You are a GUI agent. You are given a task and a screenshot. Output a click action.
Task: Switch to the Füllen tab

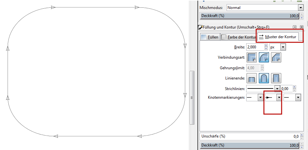210,37
